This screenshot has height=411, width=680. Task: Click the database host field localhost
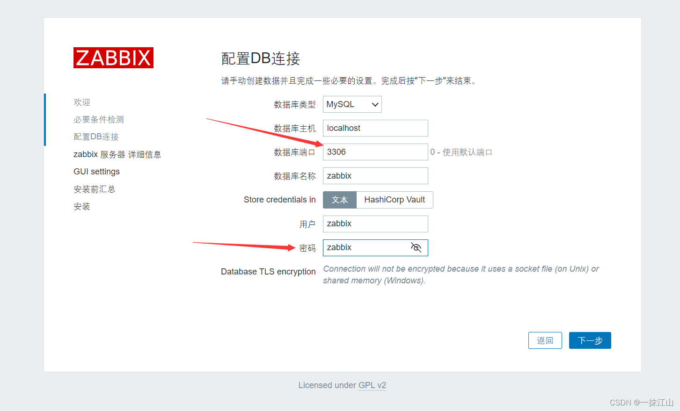(x=375, y=128)
